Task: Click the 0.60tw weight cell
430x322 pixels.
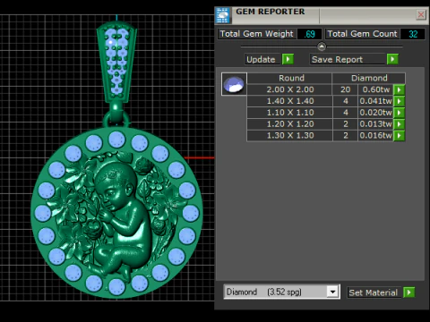Action: tap(375, 89)
